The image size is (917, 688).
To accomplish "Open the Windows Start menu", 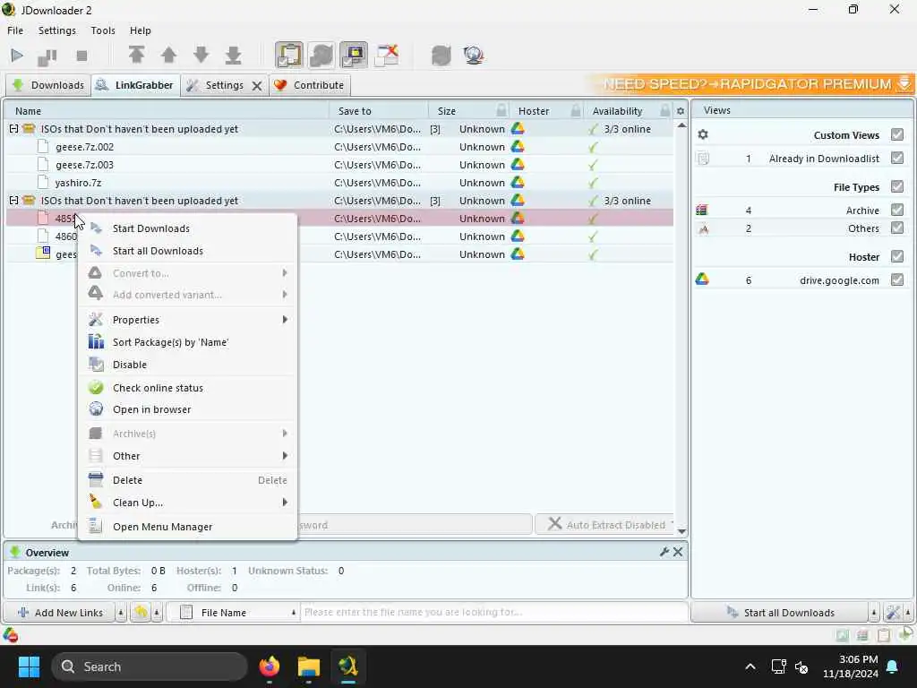I will [x=29, y=666].
